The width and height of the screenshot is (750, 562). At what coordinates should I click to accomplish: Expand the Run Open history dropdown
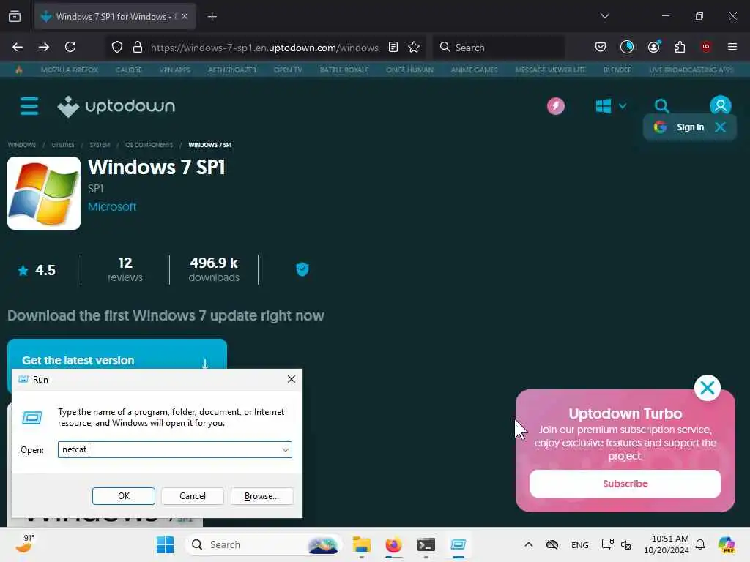click(x=285, y=450)
